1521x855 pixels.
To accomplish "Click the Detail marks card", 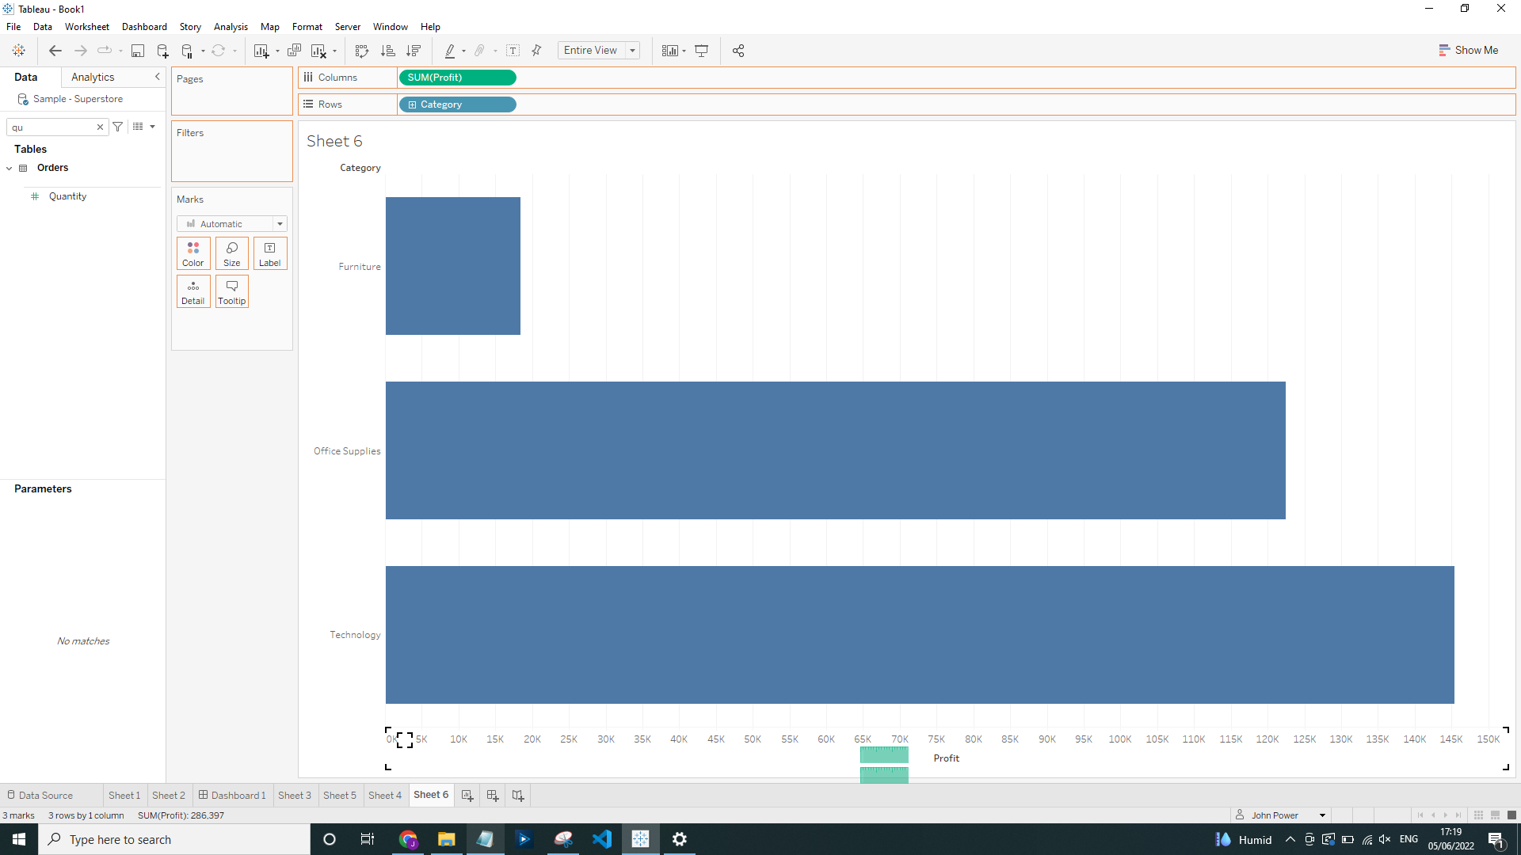I will coord(193,291).
